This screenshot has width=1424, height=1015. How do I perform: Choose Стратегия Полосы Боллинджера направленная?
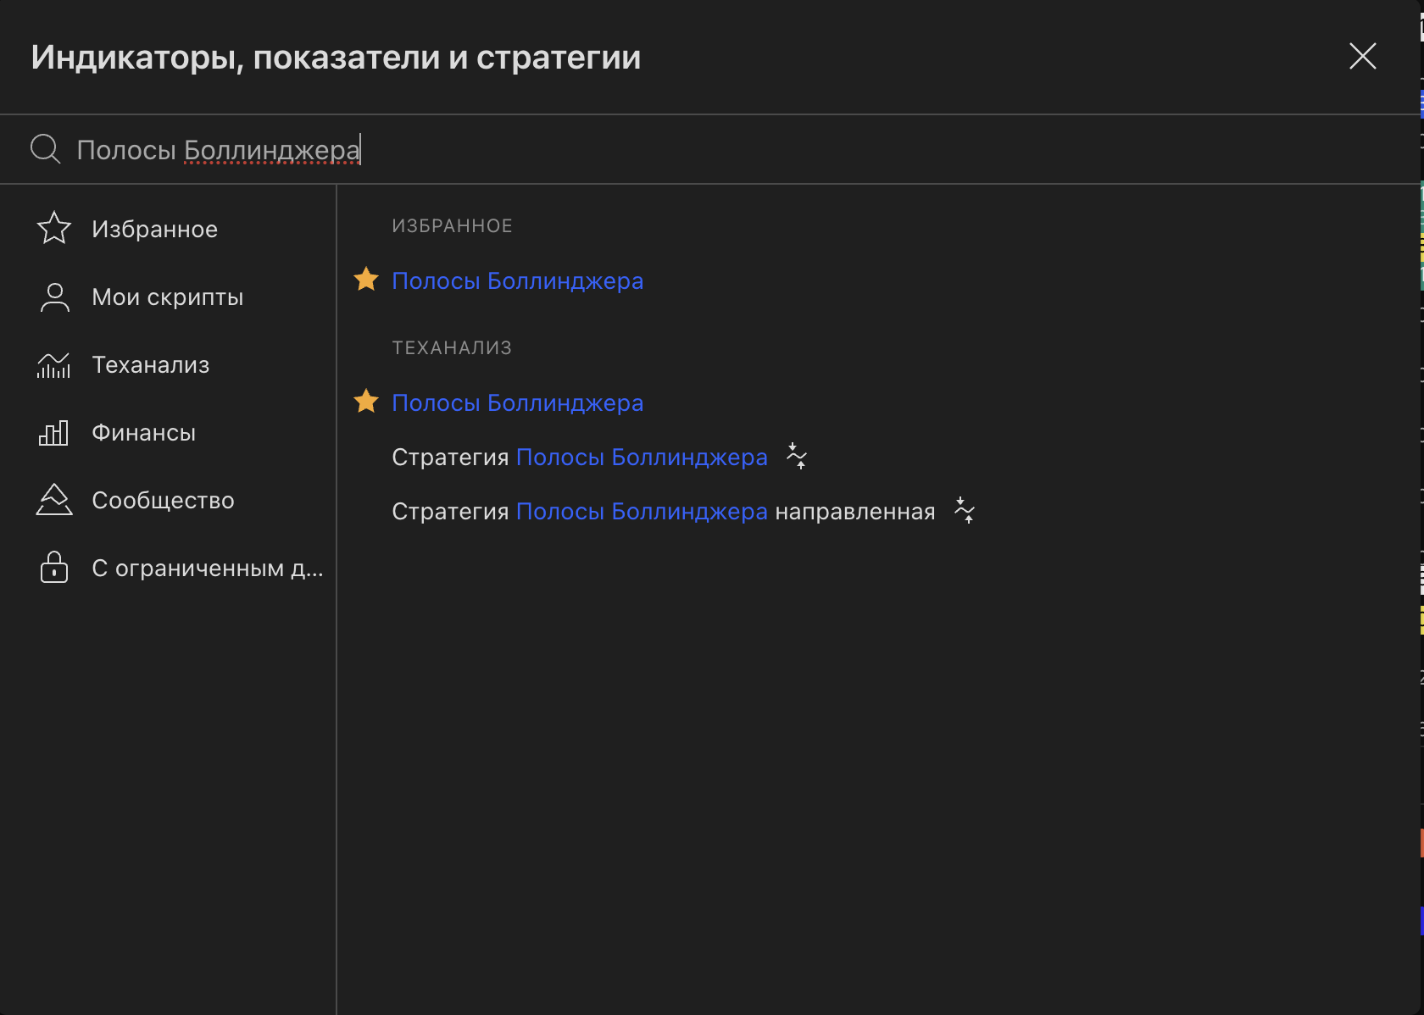(663, 512)
